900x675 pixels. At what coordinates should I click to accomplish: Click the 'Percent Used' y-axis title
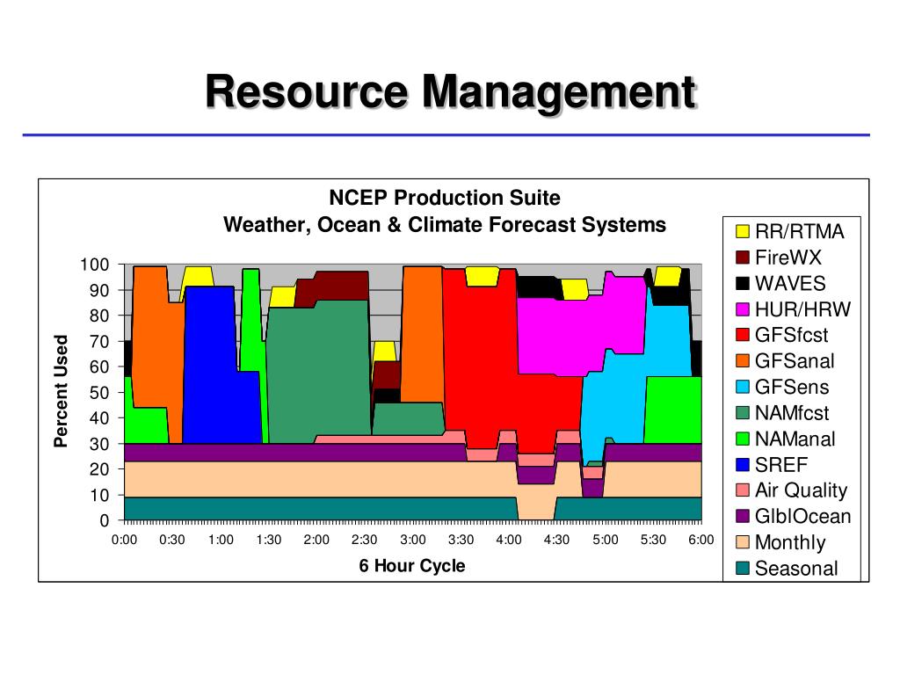point(61,391)
